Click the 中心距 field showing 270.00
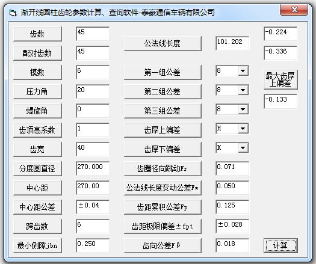Image resolution: width=316 pixels, height=264 pixels. coord(93,188)
